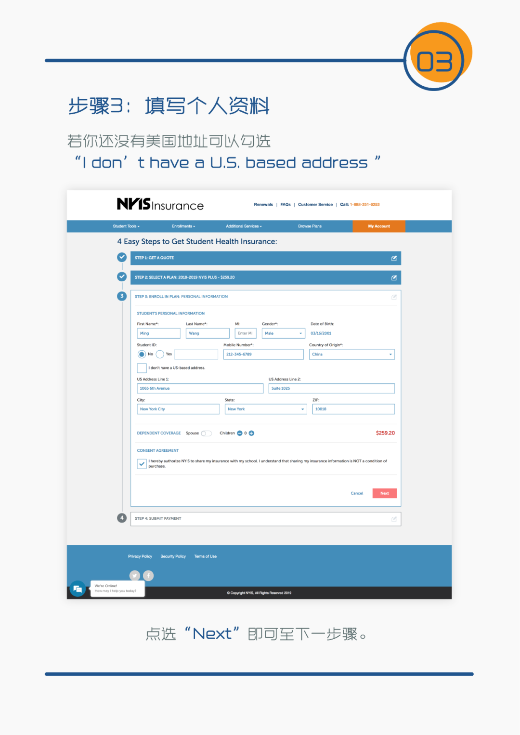520x735 pixels.
Task: Click the City input field
Action: 178,409
